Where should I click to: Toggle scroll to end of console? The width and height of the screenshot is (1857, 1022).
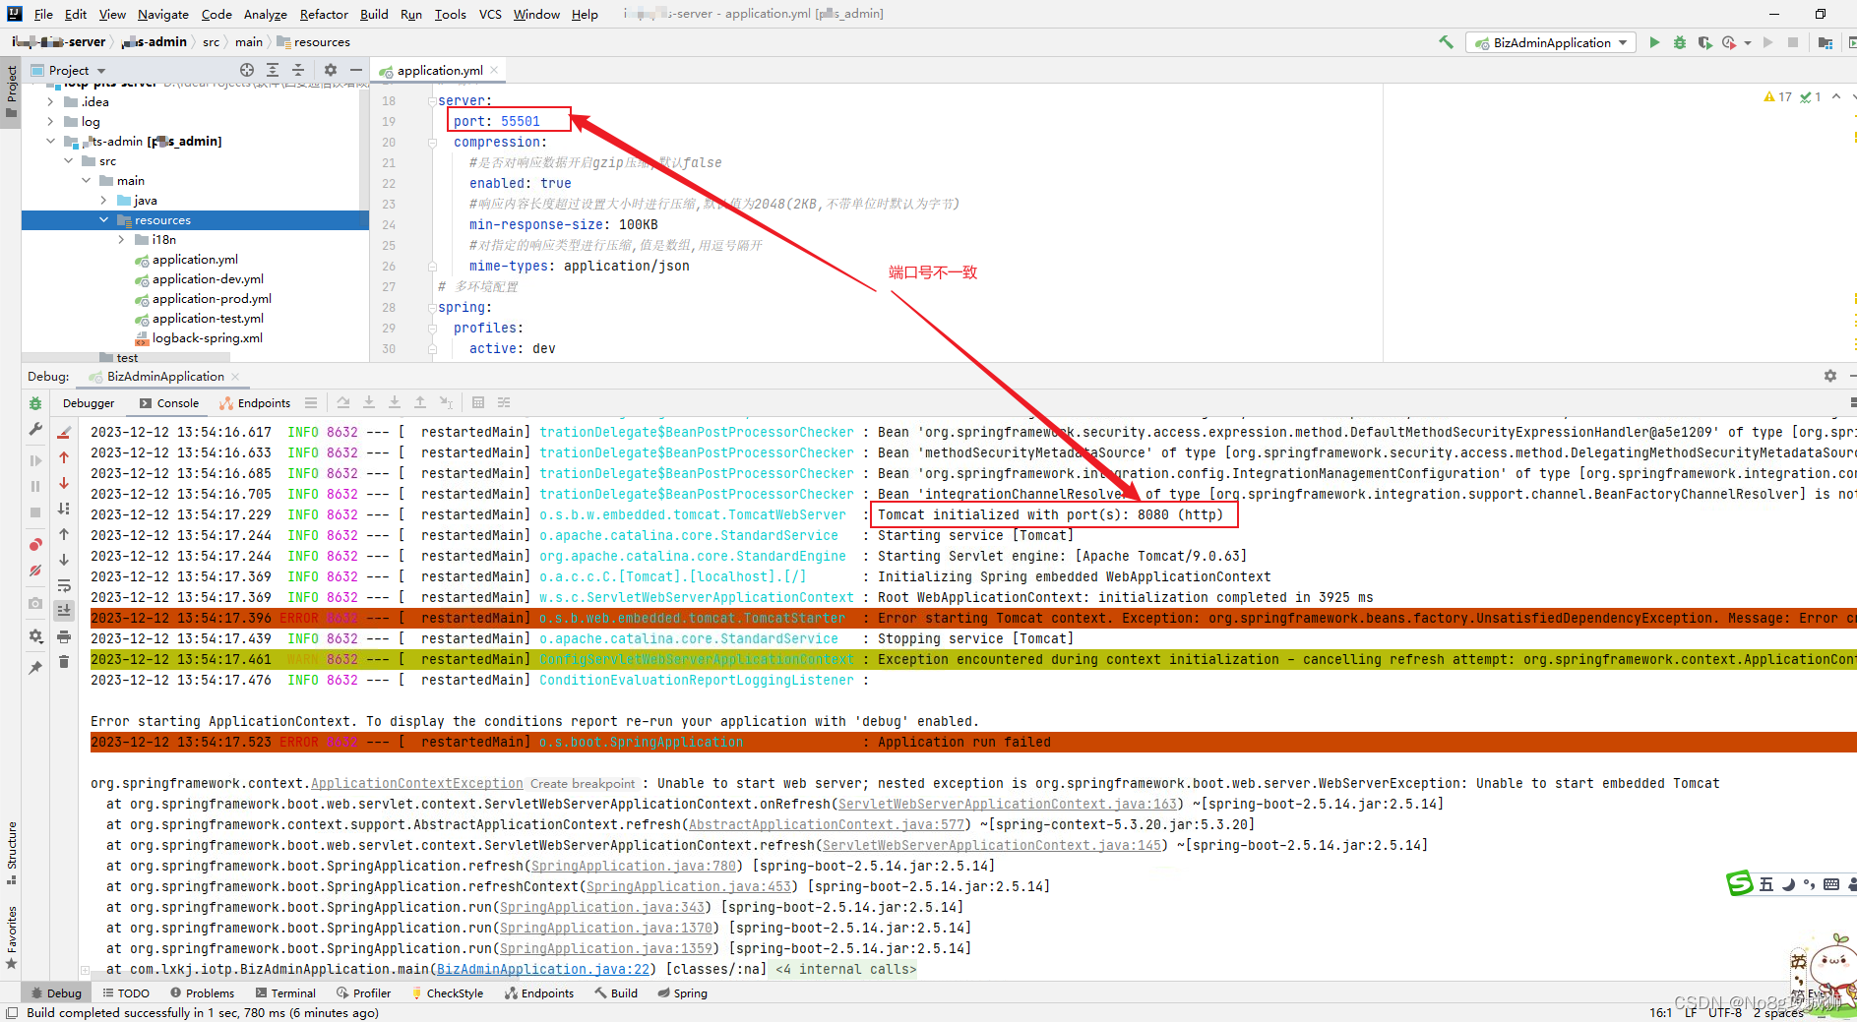pos(64,611)
